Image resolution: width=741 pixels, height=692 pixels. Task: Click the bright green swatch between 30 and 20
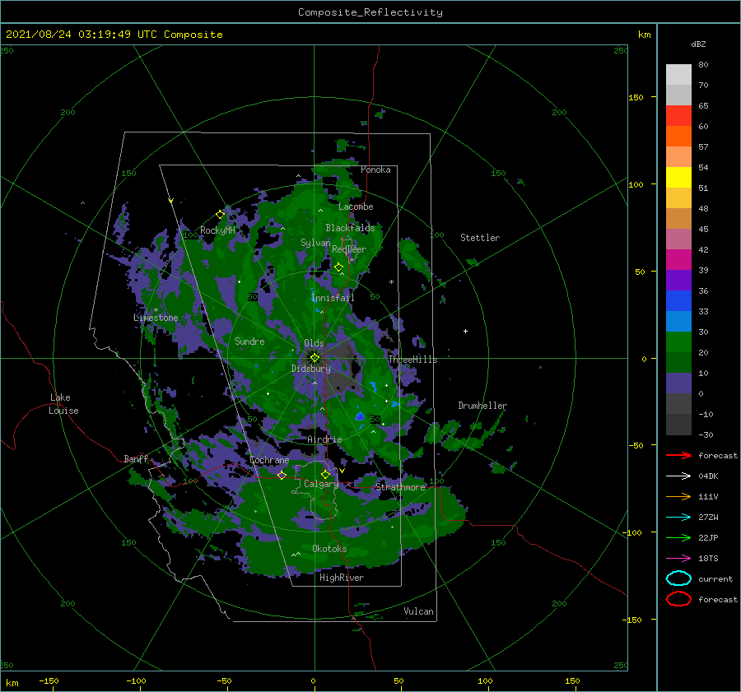(x=678, y=342)
